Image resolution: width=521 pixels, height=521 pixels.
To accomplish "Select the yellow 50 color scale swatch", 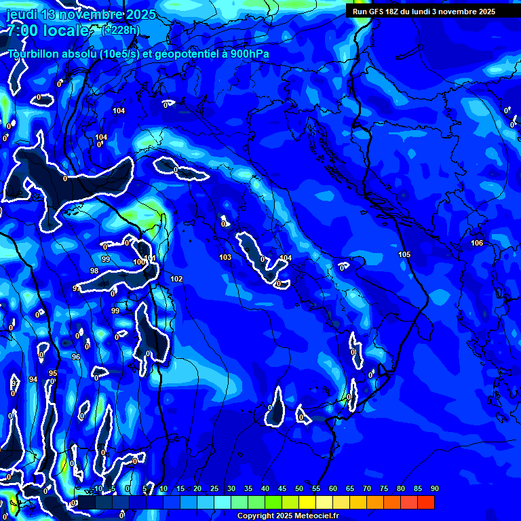I will tap(290, 502).
